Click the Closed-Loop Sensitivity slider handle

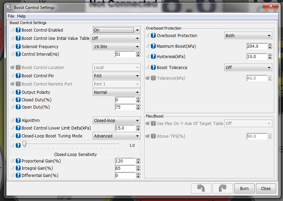(x=24, y=144)
